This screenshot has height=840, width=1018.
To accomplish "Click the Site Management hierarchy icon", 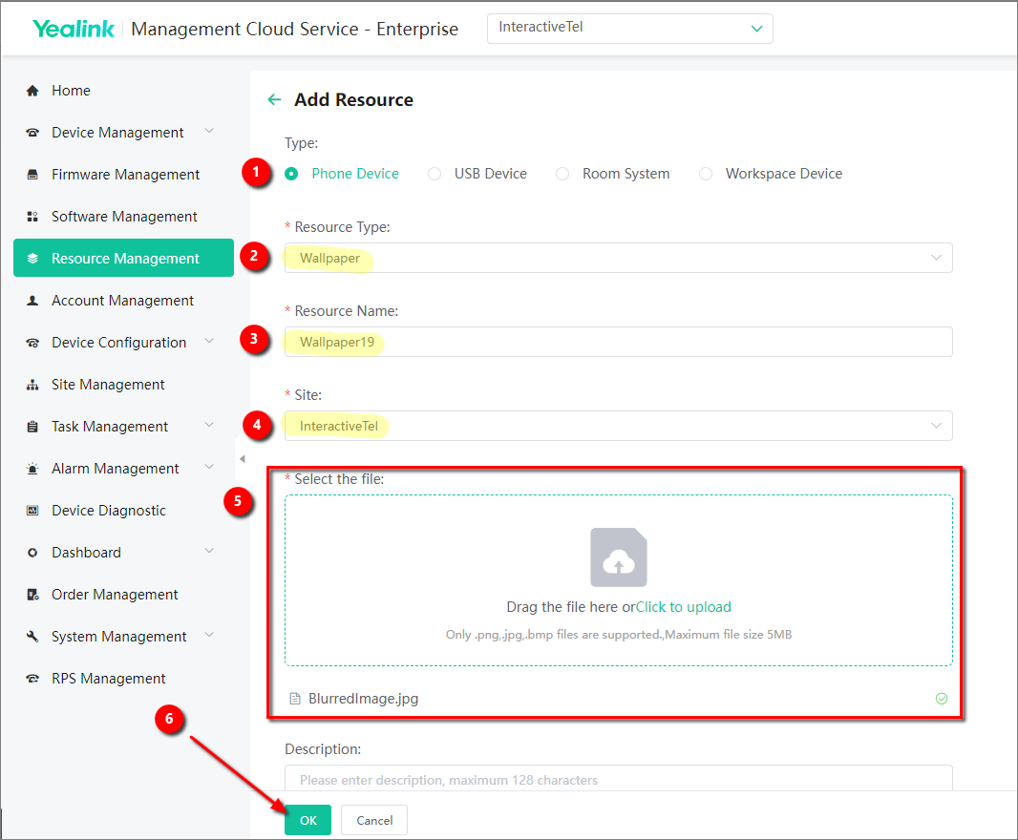I will tap(32, 385).
